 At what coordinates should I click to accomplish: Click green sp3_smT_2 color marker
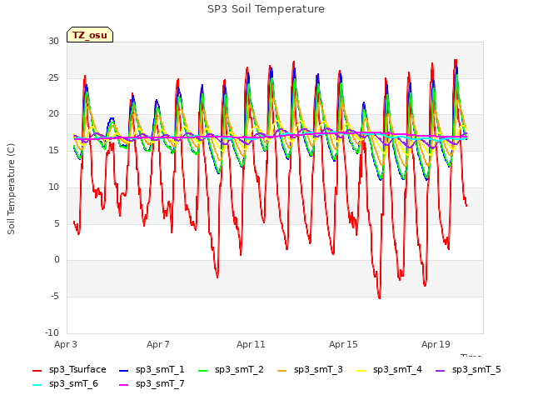[203, 370]
